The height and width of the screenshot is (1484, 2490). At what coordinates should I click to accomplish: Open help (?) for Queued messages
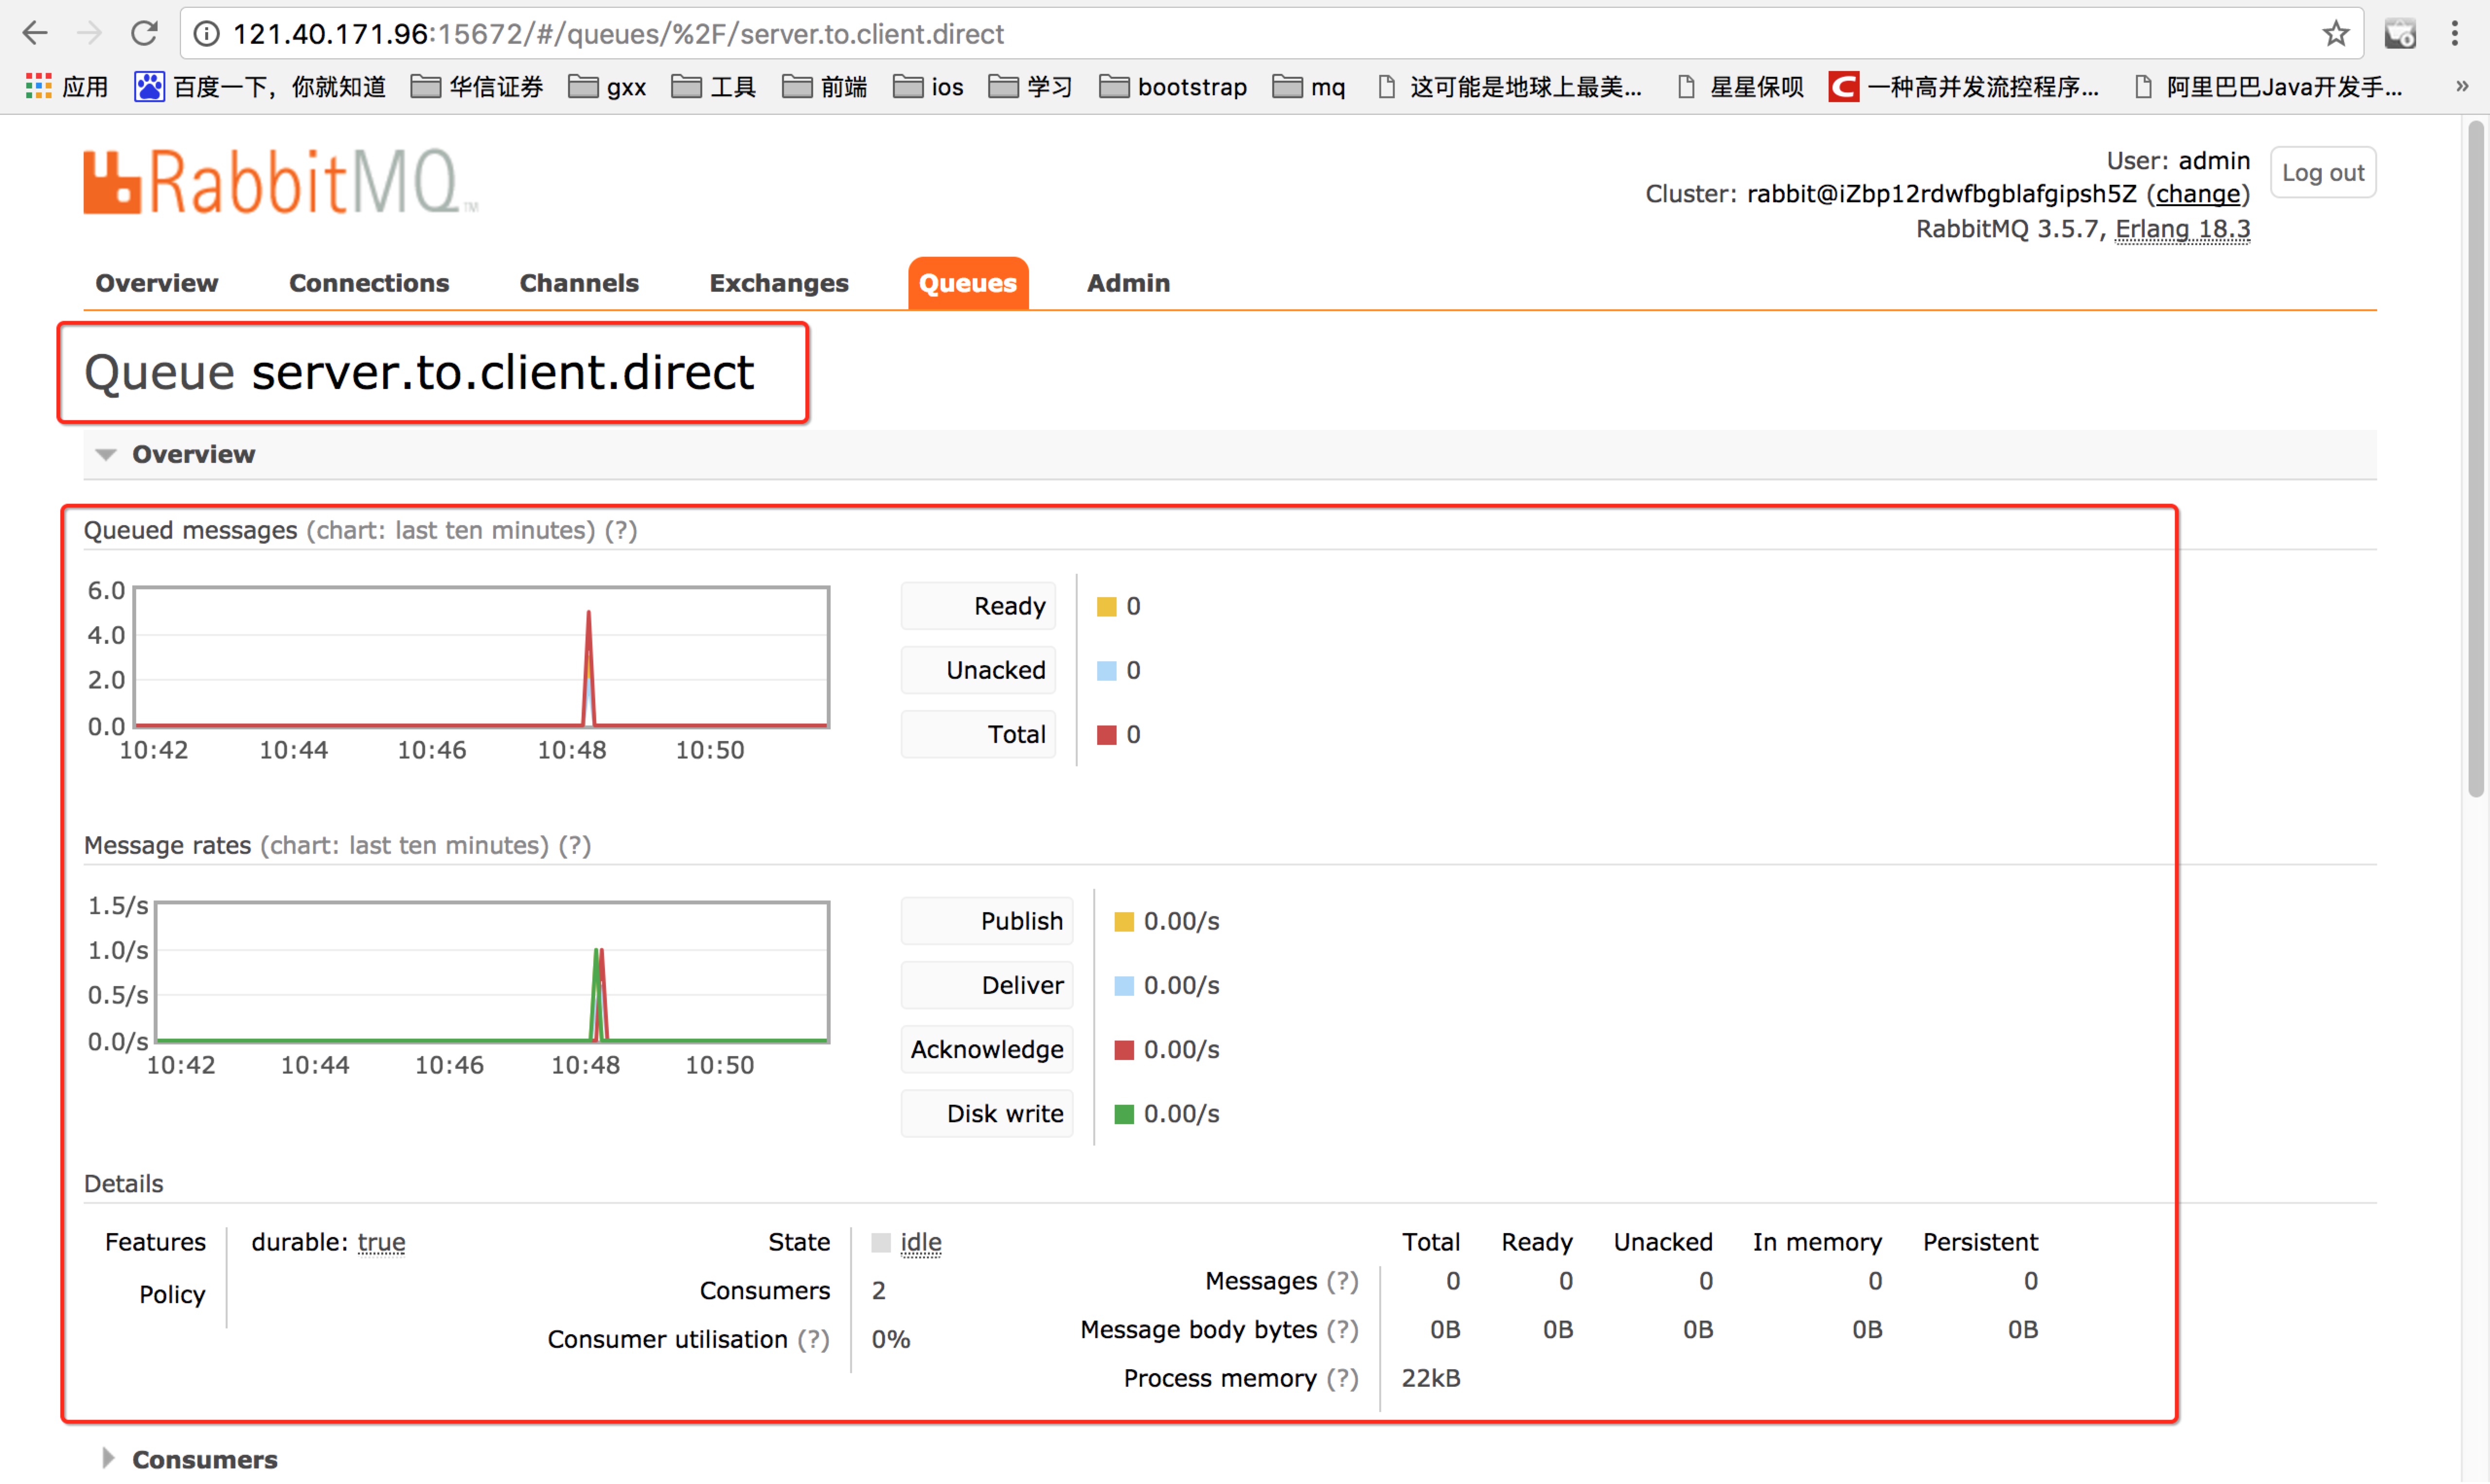pyautogui.click(x=620, y=530)
